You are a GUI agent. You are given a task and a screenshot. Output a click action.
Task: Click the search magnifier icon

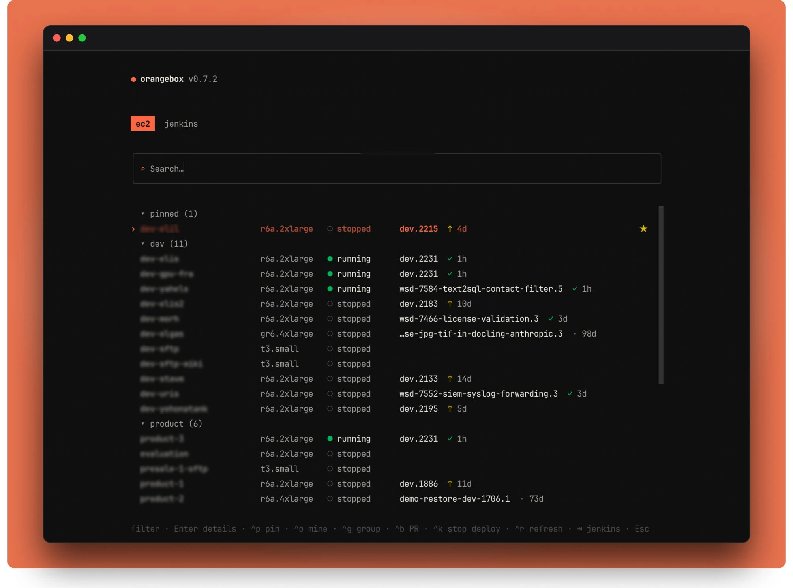(143, 169)
